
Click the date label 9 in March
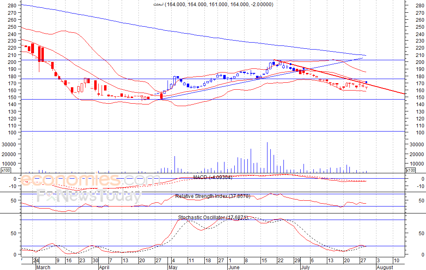58,261
